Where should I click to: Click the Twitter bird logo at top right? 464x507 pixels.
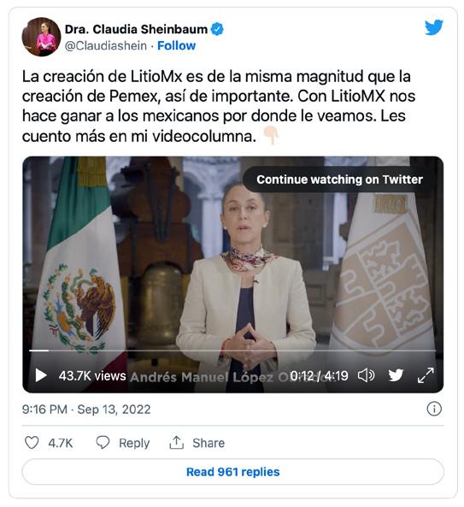[433, 27]
